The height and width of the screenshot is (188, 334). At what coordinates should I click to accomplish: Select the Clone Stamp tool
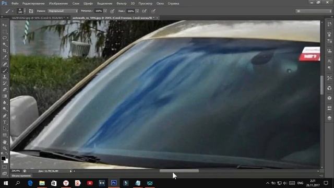click(5, 77)
